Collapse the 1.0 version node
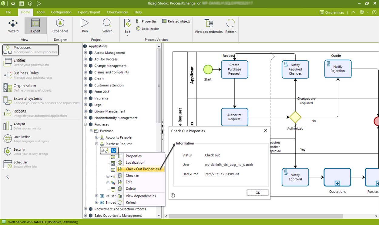This screenshot has width=379, height=225. [x=102, y=150]
